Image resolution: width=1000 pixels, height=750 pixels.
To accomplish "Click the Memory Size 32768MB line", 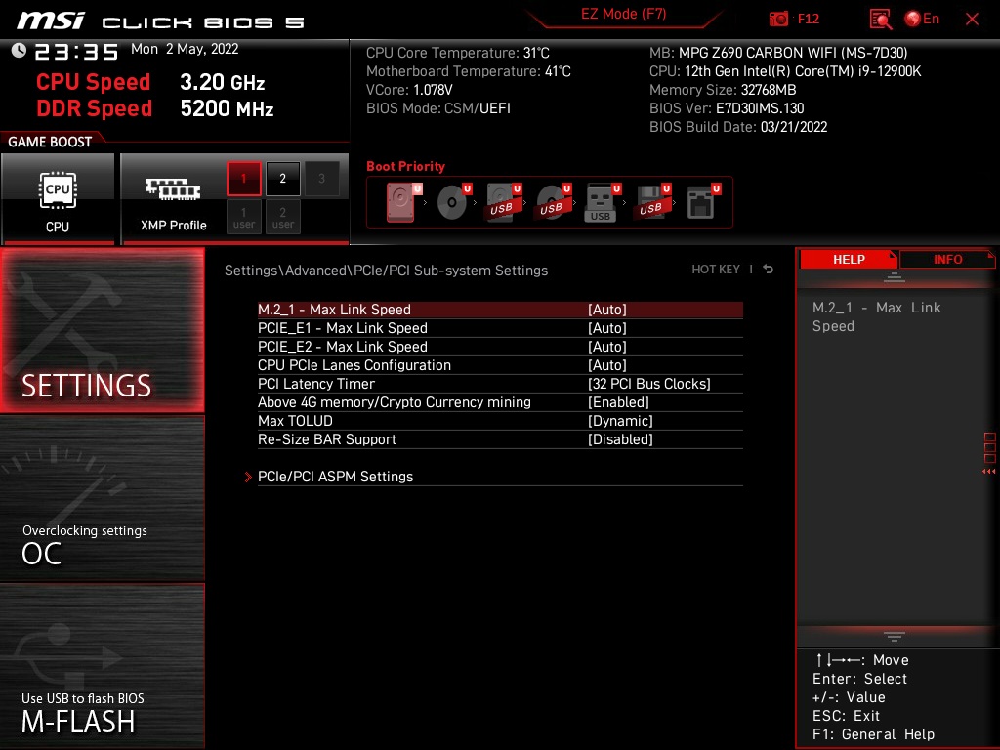I will (723, 89).
